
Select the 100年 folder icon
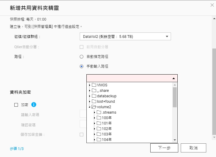(99, 118)
